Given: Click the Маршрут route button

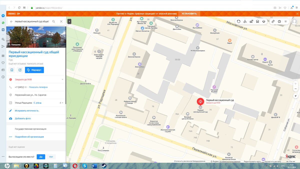Looking at the screenshot, I should click(x=34, y=70).
